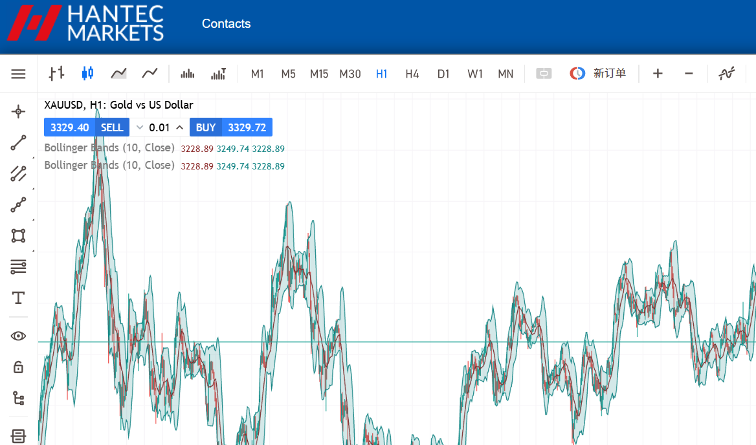Open the bottom sidebar list icon
The width and height of the screenshot is (756, 445).
[x=18, y=436]
